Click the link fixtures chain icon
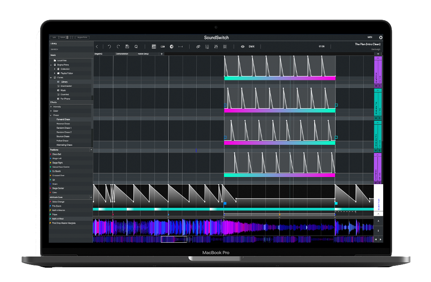The image size is (431, 282). [x=198, y=46]
